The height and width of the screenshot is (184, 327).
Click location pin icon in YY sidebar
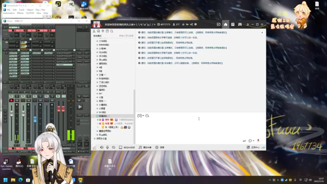103,31
